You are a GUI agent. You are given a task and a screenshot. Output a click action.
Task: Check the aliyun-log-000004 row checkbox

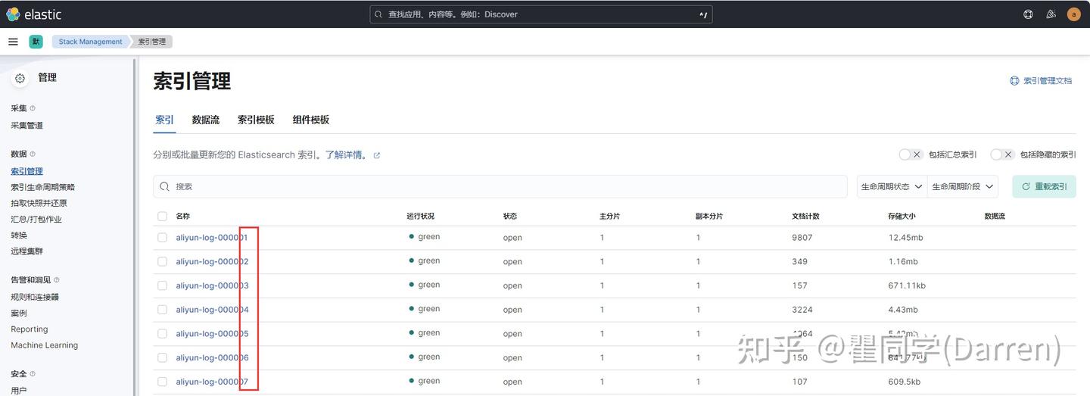(x=162, y=310)
